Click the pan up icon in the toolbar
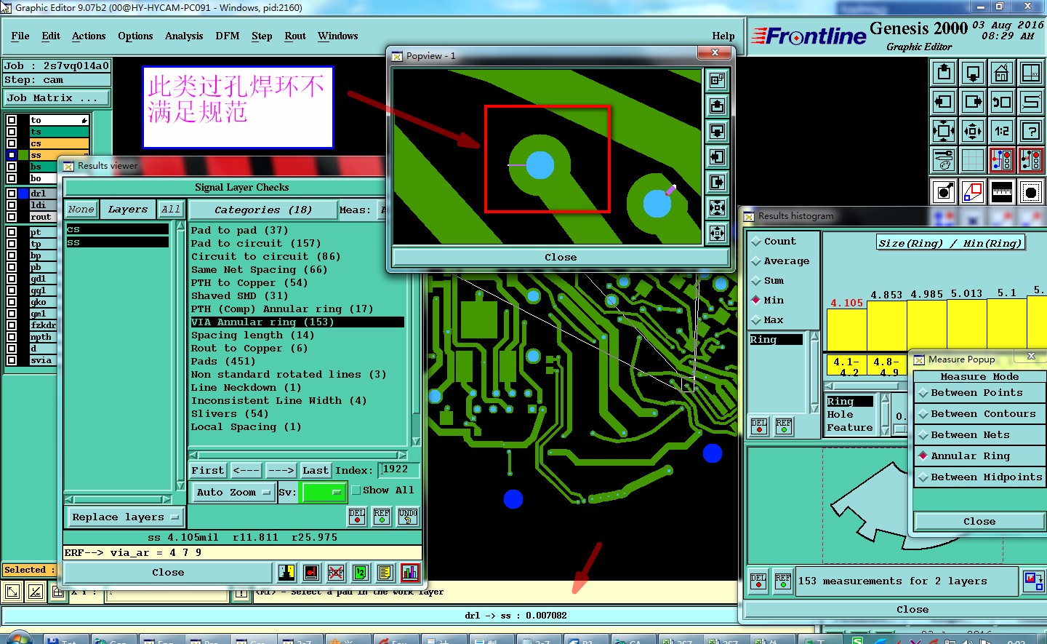The image size is (1047, 644). (x=944, y=73)
